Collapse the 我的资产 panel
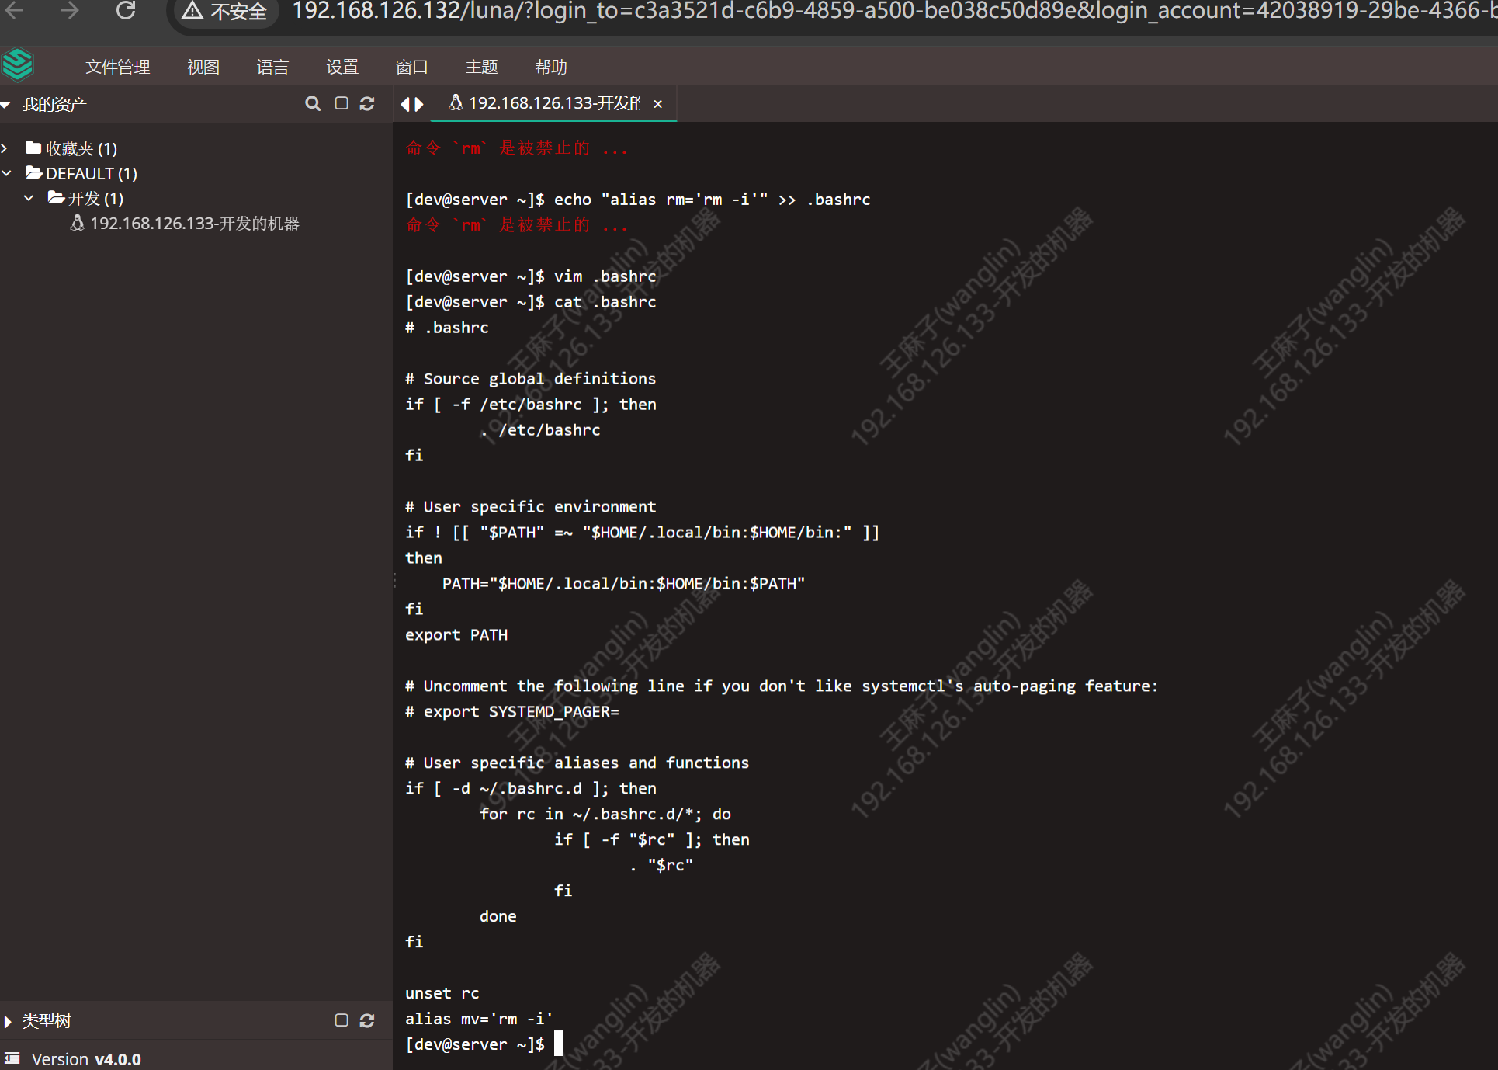This screenshot has width=1498, height=1070. 6,105
